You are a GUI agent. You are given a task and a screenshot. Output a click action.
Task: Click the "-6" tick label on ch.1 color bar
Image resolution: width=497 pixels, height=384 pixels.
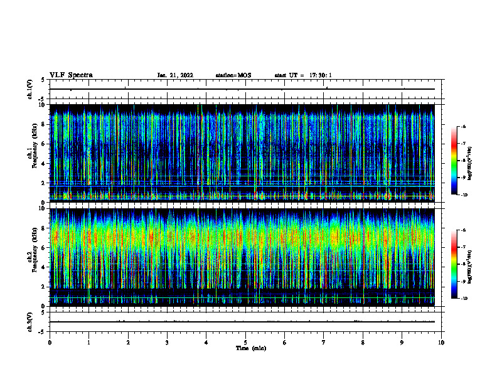click(462, 126)
